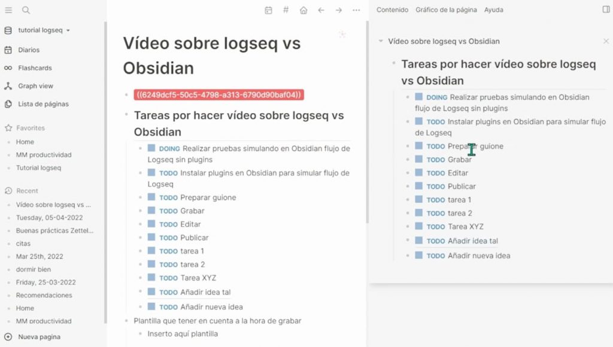
Task: Click the left sidebar vertical scrollbar
Action: (105, 172)
